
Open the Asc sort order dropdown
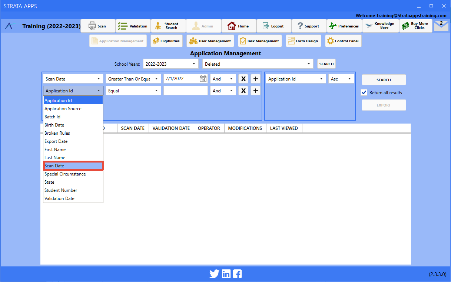tap(341, 79)
